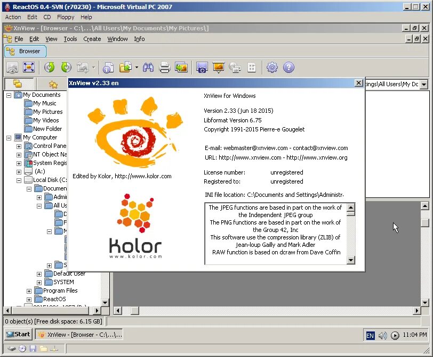This screenshot has height=357, width=433.
Task: Click the Virtual PC shared folder status icon
Action: (43, 348)
